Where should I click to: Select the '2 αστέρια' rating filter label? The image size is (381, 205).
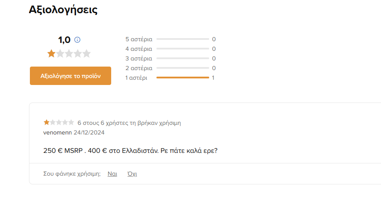tap(139, 68)
